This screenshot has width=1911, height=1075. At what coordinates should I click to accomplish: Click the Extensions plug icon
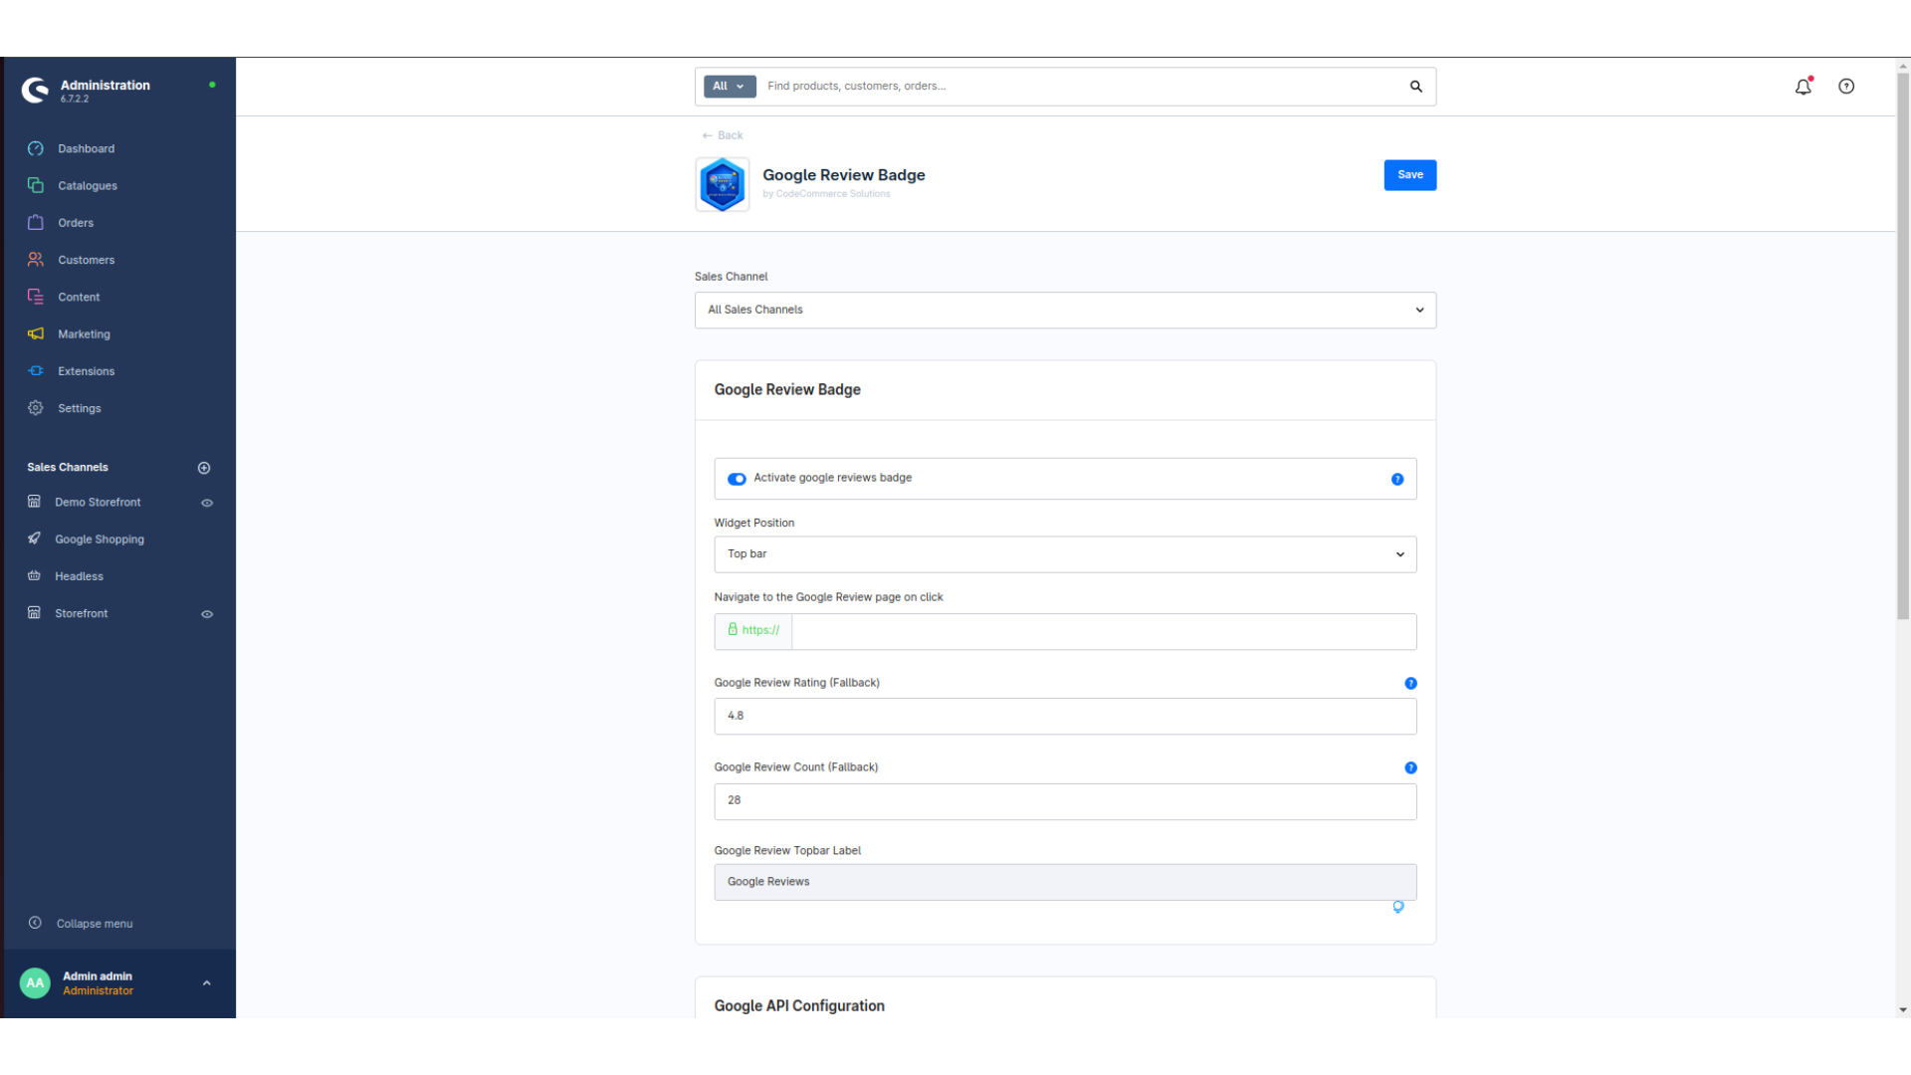click(x=36, y=370)
